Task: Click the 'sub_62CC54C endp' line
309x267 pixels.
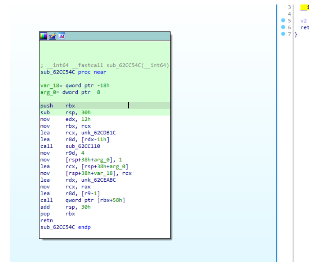Action: pos(65,227)
